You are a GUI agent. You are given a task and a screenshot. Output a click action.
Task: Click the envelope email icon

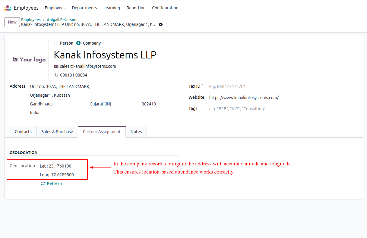[56, 66]
